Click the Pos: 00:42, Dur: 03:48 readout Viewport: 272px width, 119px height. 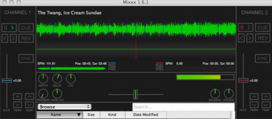(x=91, y=64)
